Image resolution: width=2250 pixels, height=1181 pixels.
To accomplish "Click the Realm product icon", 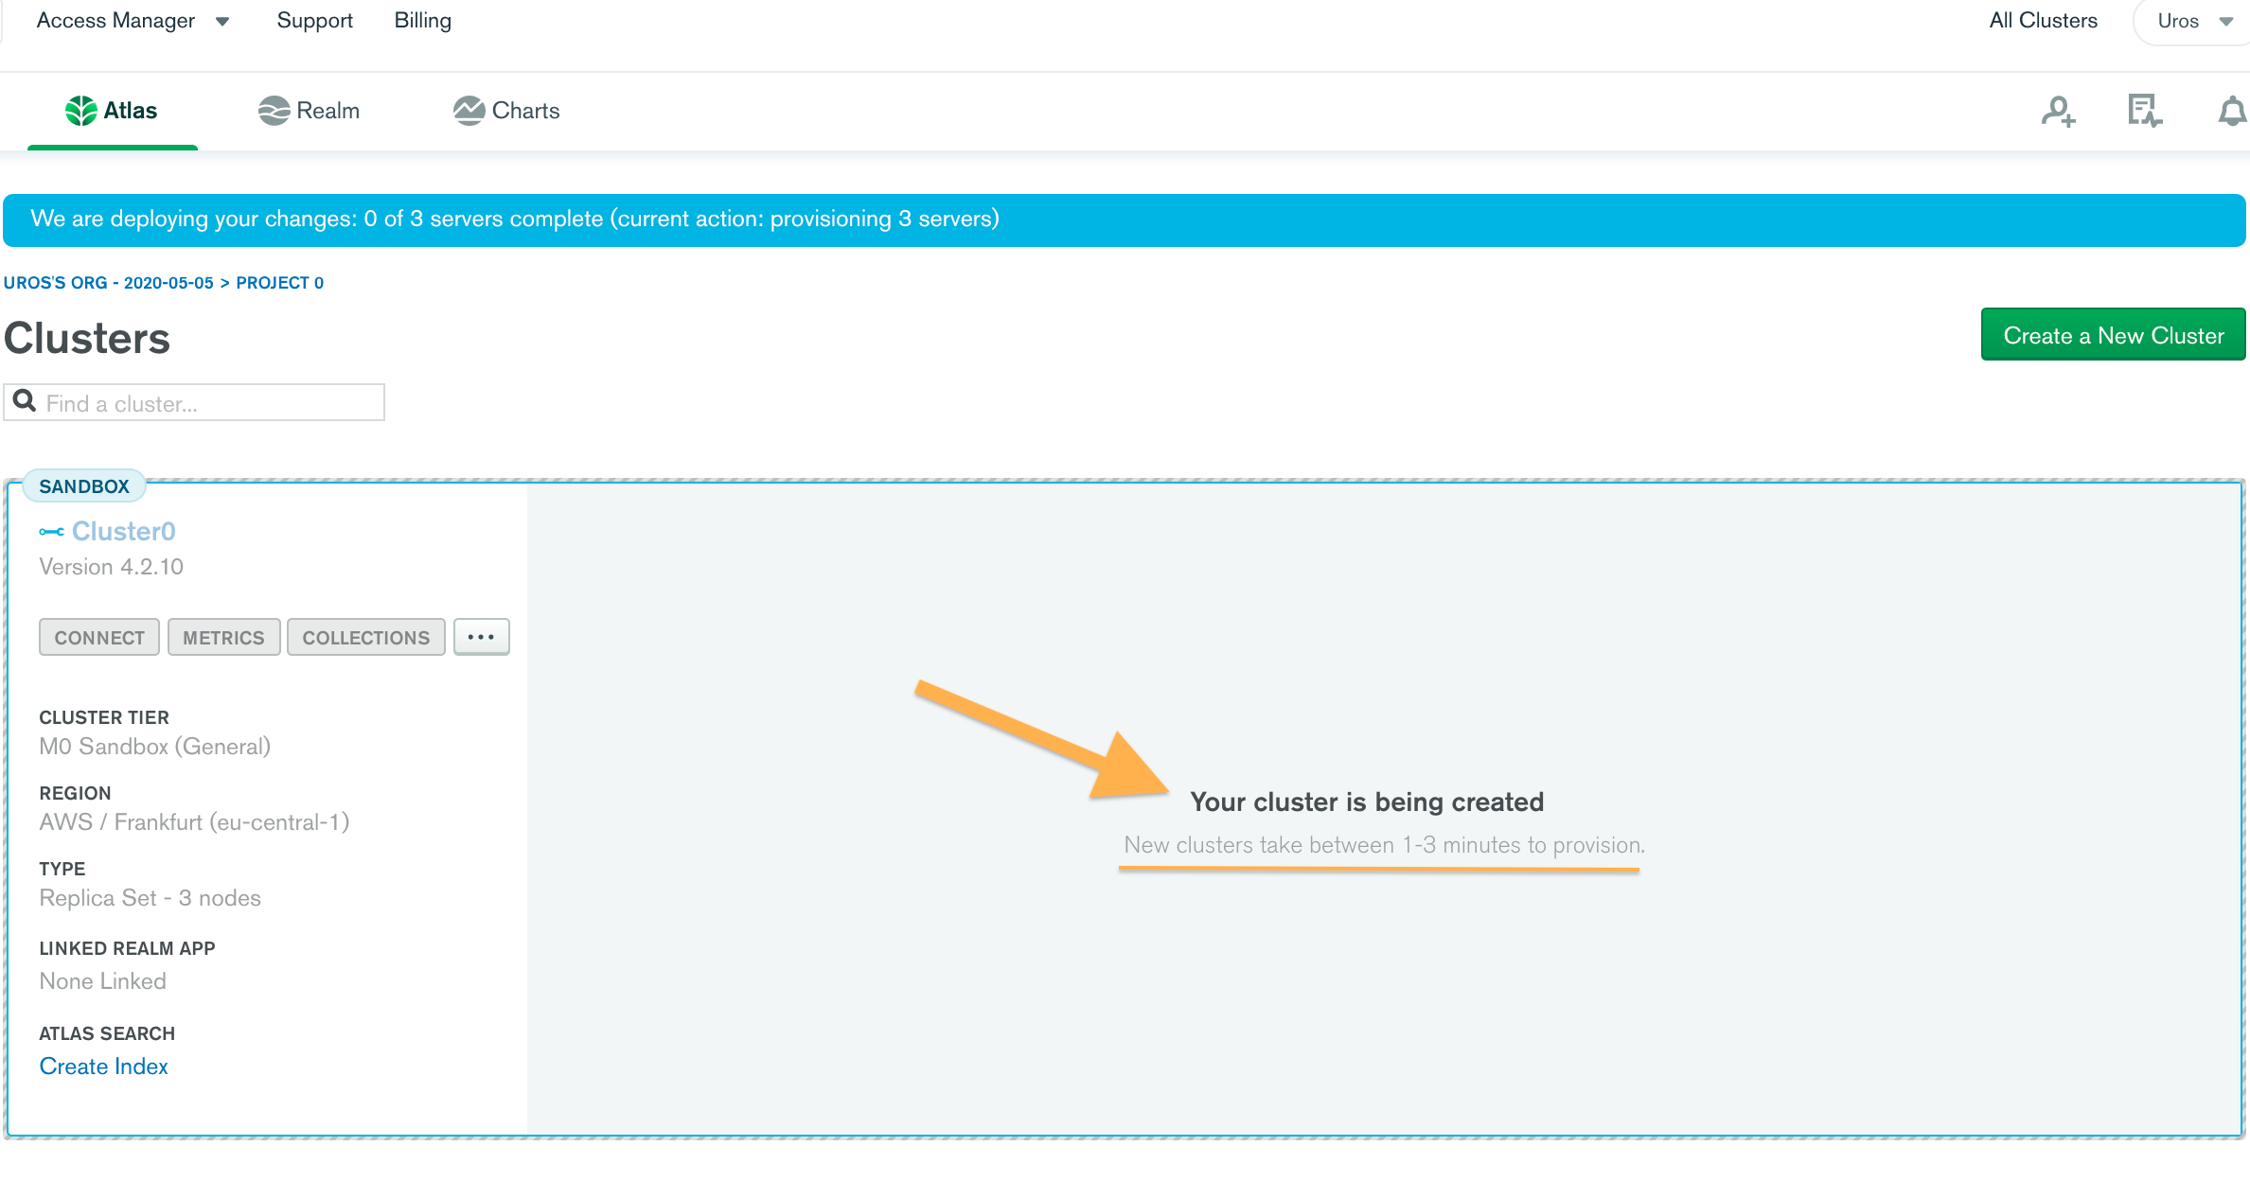I will tap(274, 111).
